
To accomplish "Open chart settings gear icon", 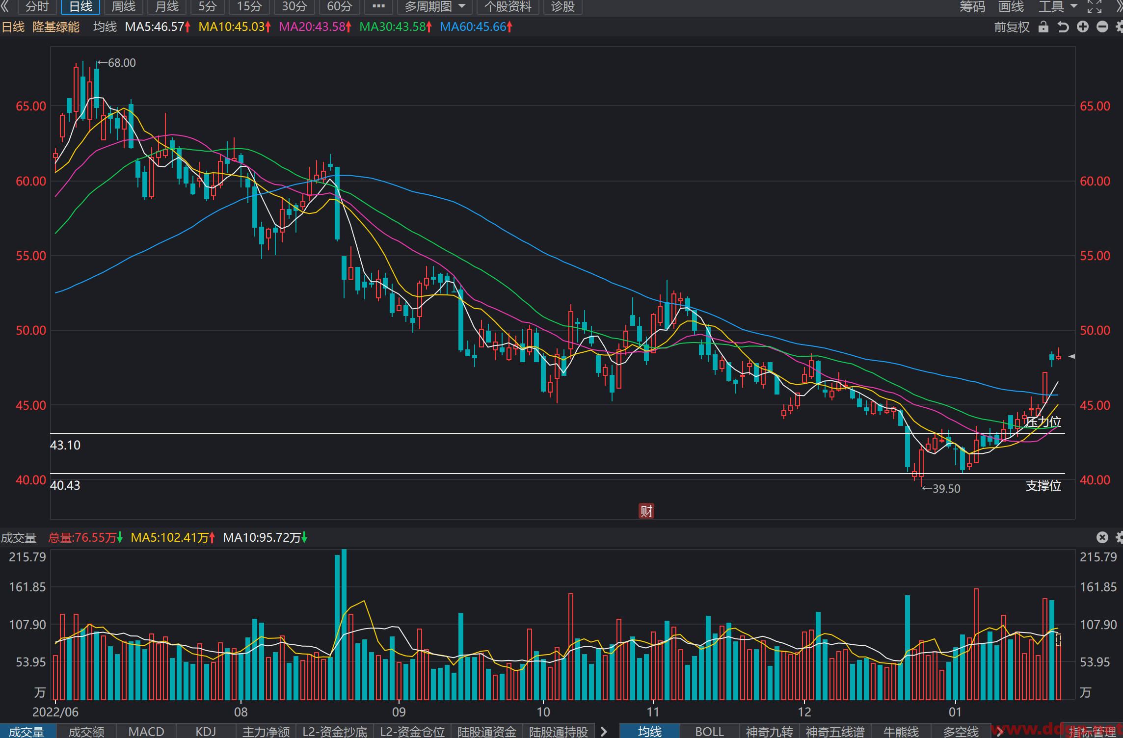I will click(x=1119, y=27).
